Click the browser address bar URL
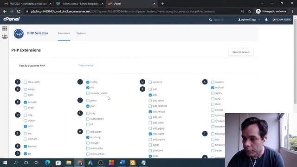Viewport: 297px width, 167px height. tap(123, 11)
